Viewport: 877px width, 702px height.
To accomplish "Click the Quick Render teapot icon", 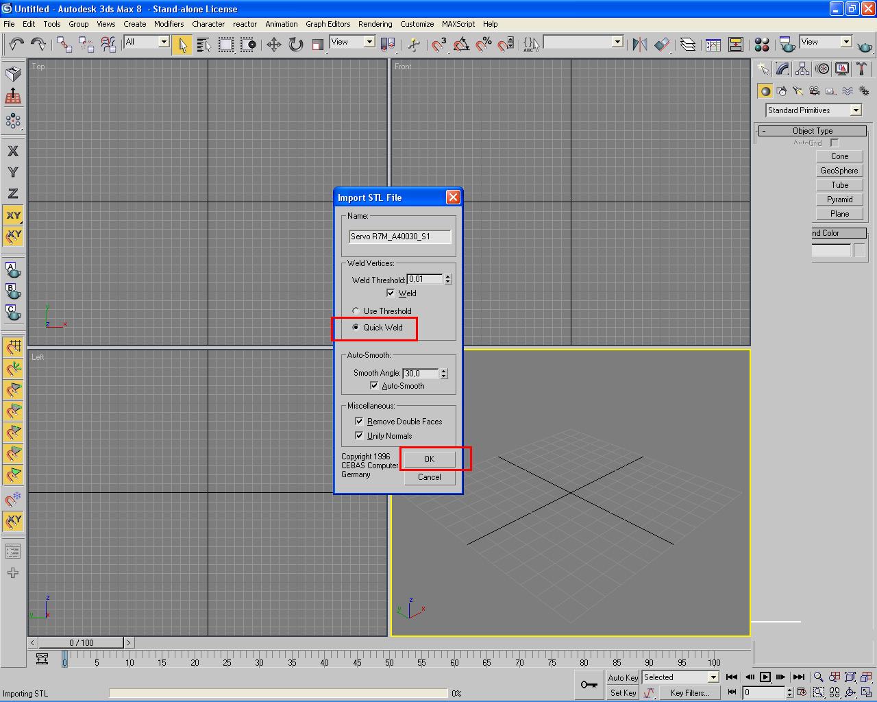I will [865, 46].
